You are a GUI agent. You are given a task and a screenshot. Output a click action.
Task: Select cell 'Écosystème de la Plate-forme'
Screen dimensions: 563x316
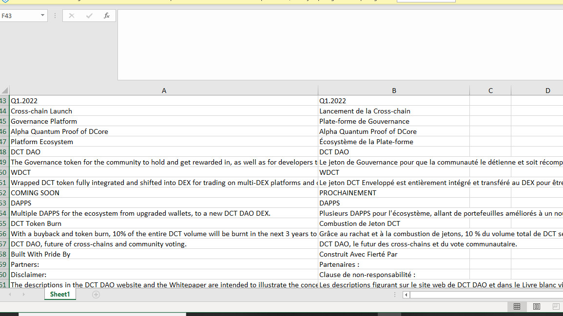pyautogui.click(x=394, y=142)
